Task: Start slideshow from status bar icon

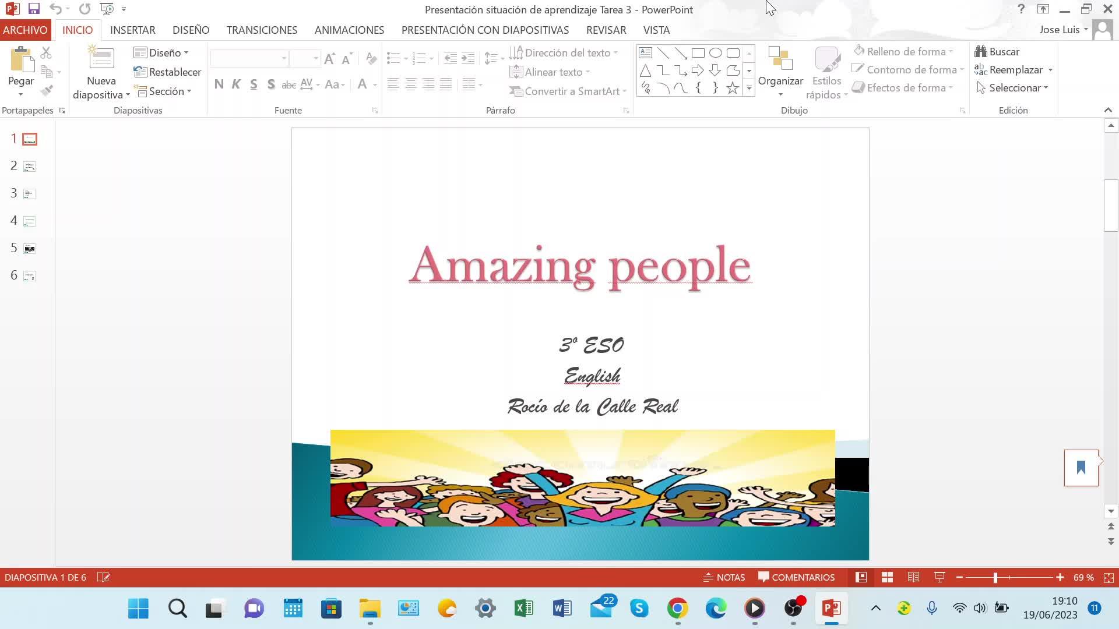Action: tap(939, 577)
